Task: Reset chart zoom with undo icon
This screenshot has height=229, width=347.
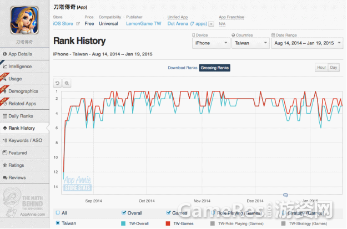Action: [58, 83]
